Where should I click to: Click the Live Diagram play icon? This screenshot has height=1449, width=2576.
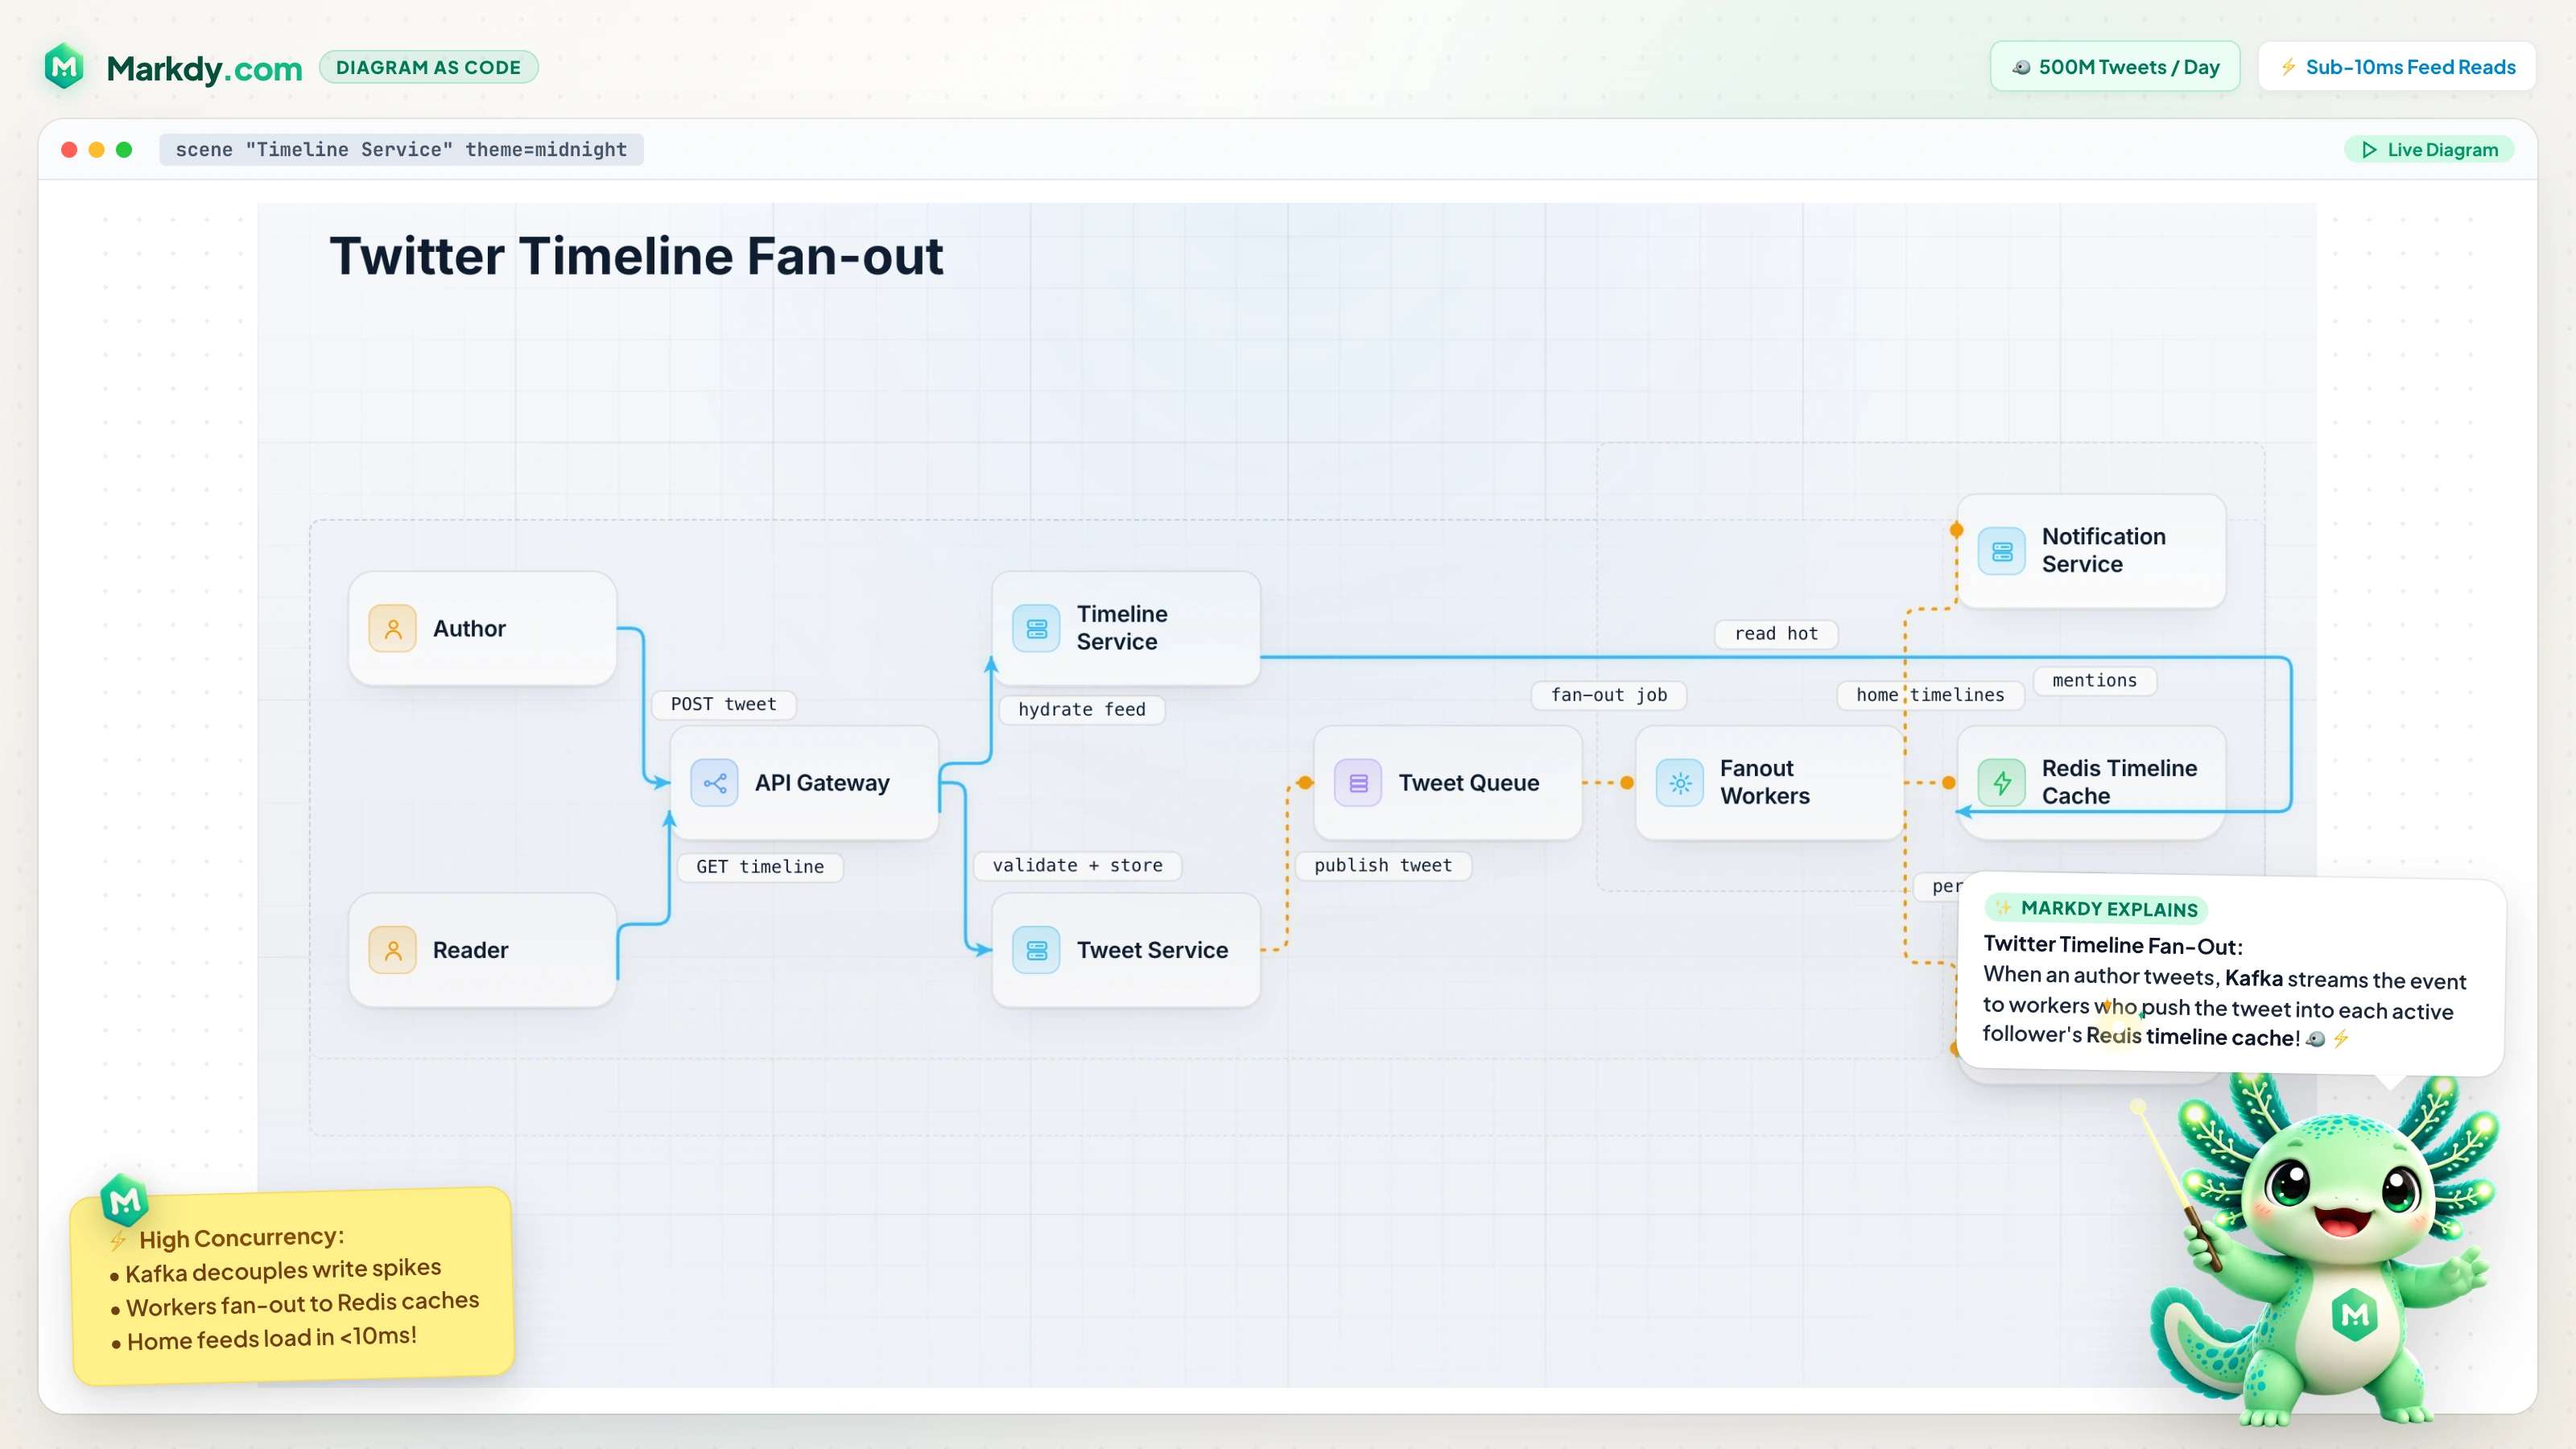[2369, 150]
